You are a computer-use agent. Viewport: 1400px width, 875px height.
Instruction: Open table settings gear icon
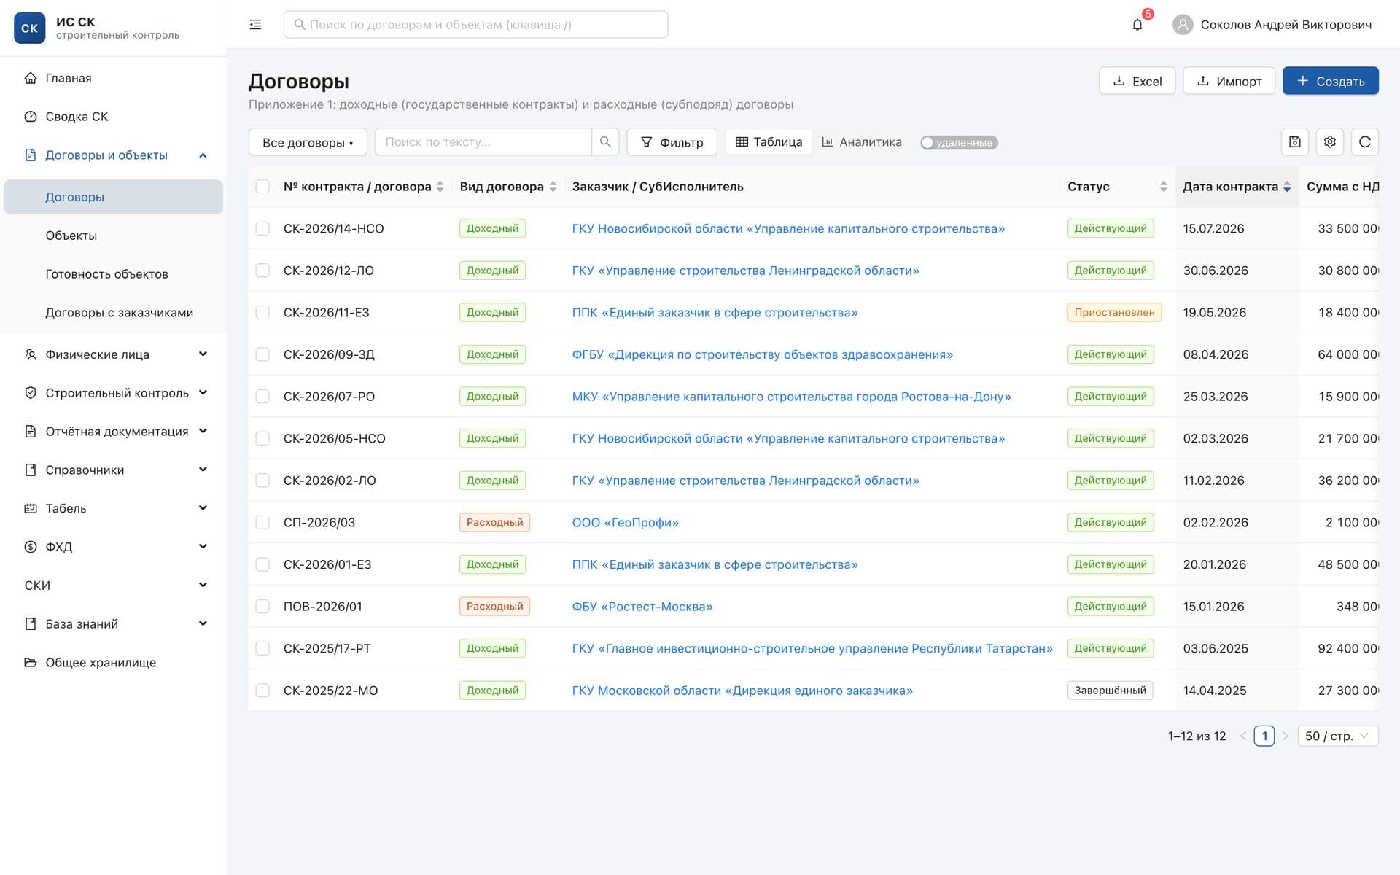[x=1330, y=142]
